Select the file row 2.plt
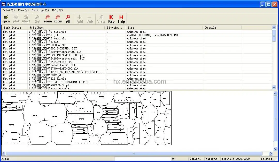 pyautogui.click(x=137, y=42)
